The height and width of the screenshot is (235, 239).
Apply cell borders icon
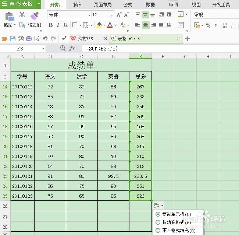point(75,25)
